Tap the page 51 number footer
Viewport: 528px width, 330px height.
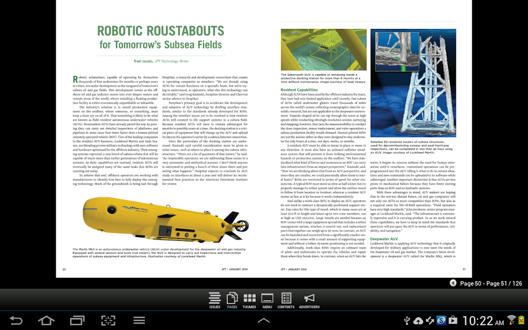point(464,269)
